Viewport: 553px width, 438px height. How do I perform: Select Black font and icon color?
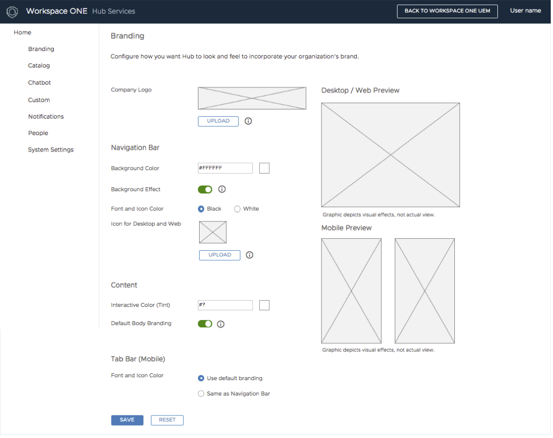coord(202,210)
